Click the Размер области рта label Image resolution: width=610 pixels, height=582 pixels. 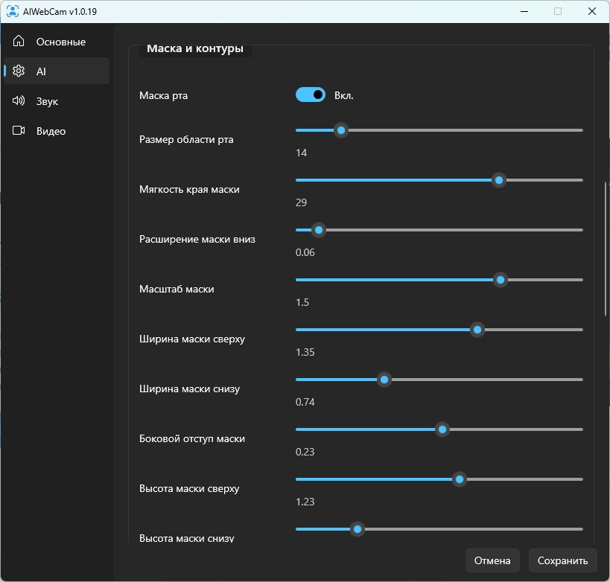pyautogui.click(x=186, y=140)
